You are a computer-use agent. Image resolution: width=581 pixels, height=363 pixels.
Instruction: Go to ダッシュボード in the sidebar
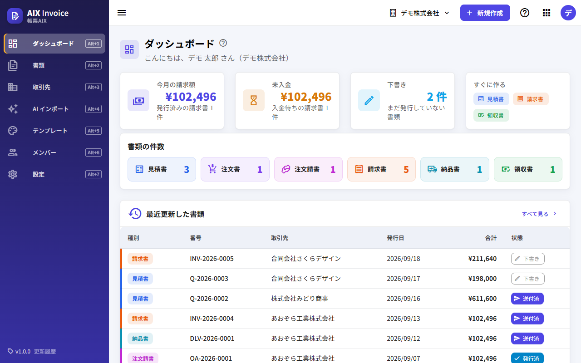(54, 44)
